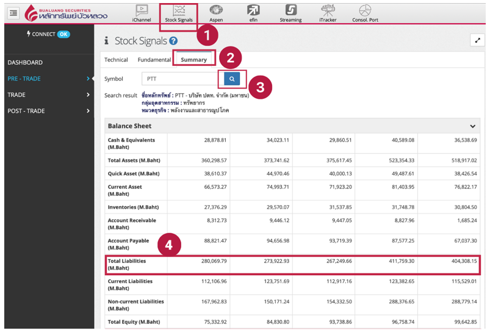The width and height of the screenshot is (490, 335).
Task: Click the blue help question mark icon
Action: pyautogui.click(x=173, y=41)
